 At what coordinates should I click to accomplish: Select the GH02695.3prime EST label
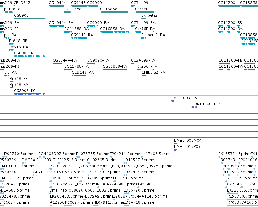(103, 160)
